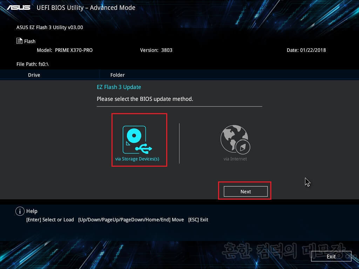
Task: Click the '[Enter] Select or Load' hint
Action: (x=50, y=220)
